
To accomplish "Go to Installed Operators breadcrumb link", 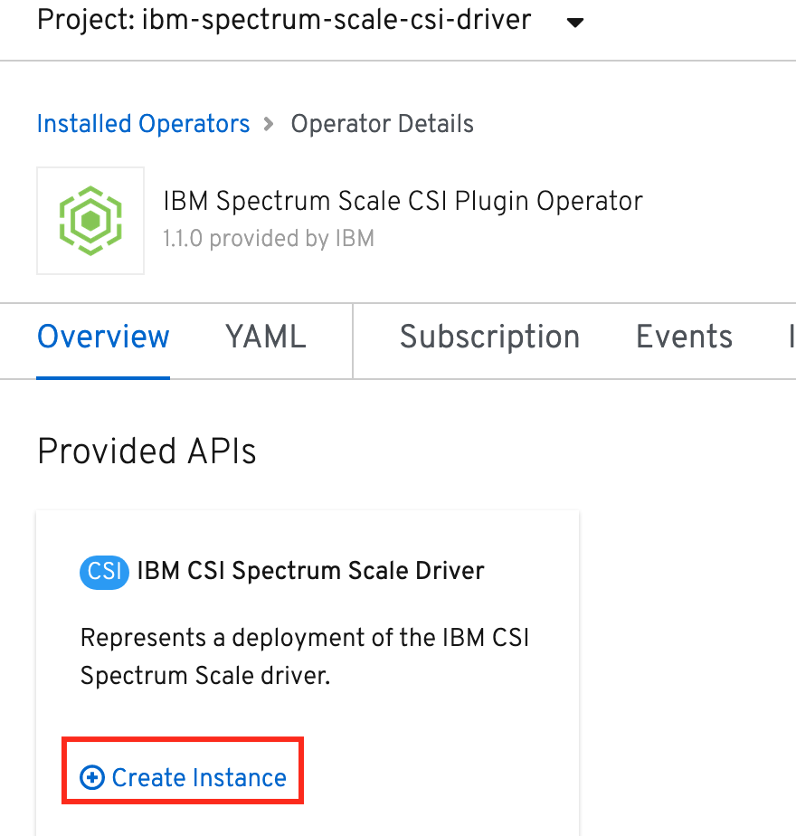I will click(143, 124).
